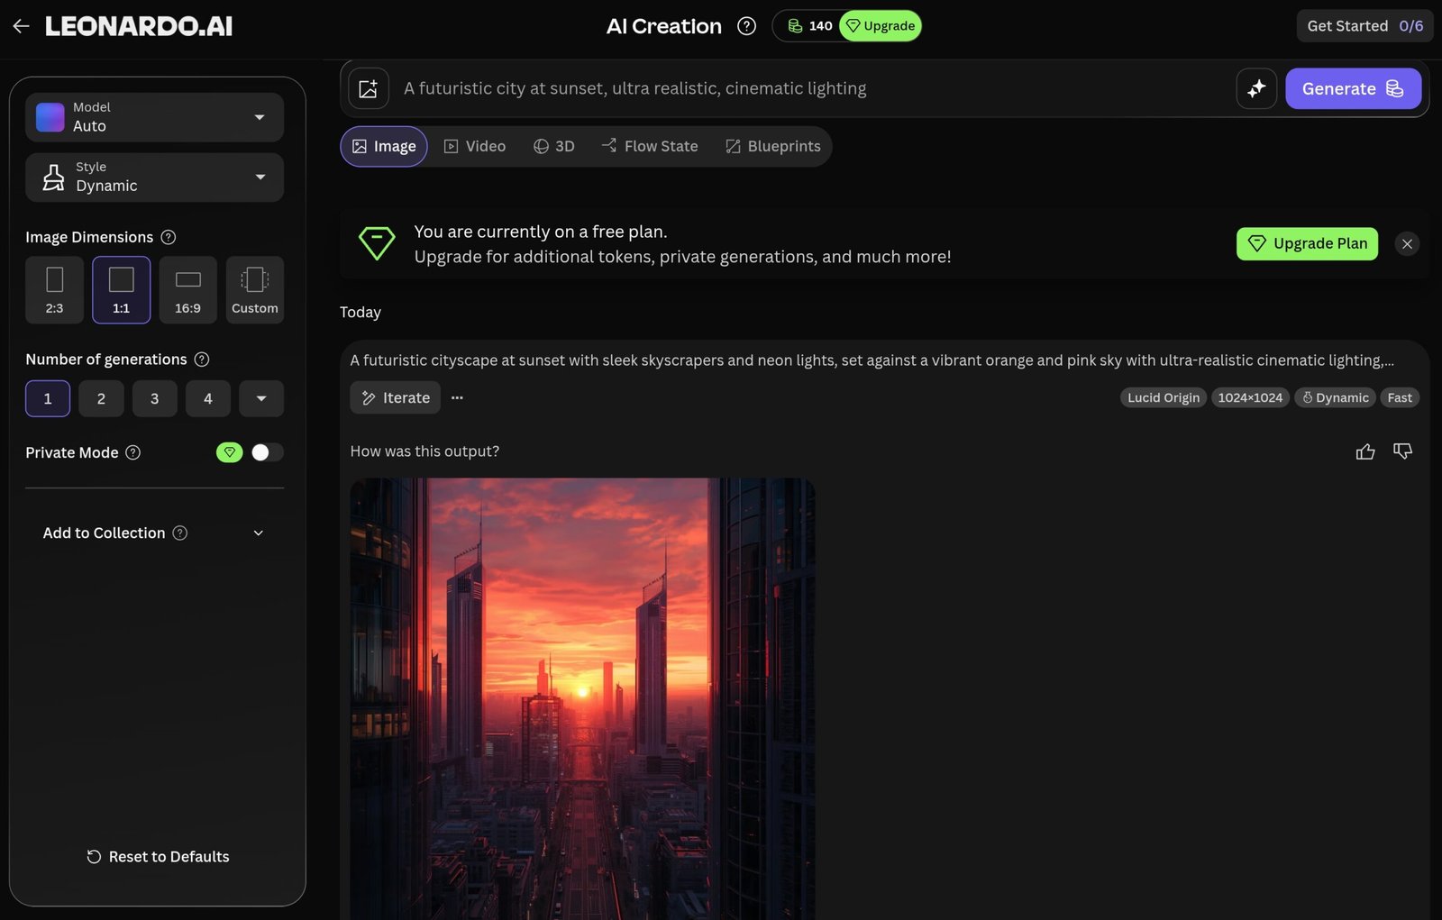Click the Generate button
The height and width of the screenshot is (920, 1442).
(x=1354, y=88)
